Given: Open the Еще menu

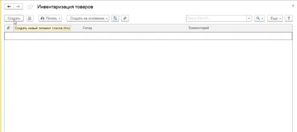Looking at the screenshot, I should (275, 18).
